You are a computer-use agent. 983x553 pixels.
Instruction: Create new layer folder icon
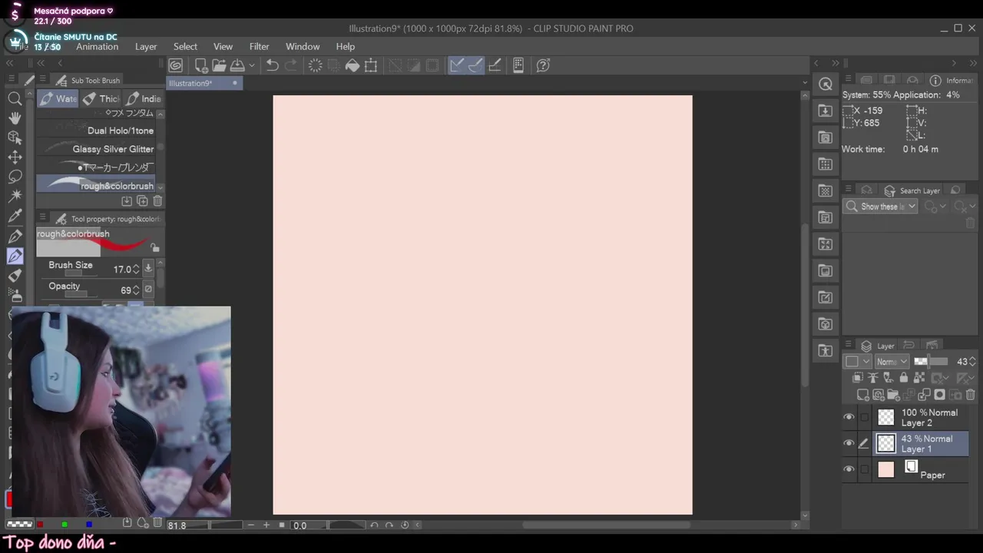pyautogui.click(x=893, y=395)
